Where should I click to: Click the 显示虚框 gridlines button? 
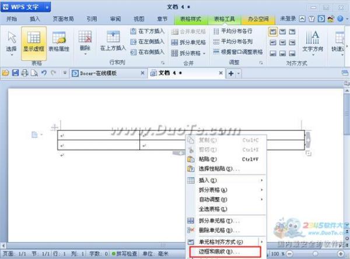click(34, 42)
